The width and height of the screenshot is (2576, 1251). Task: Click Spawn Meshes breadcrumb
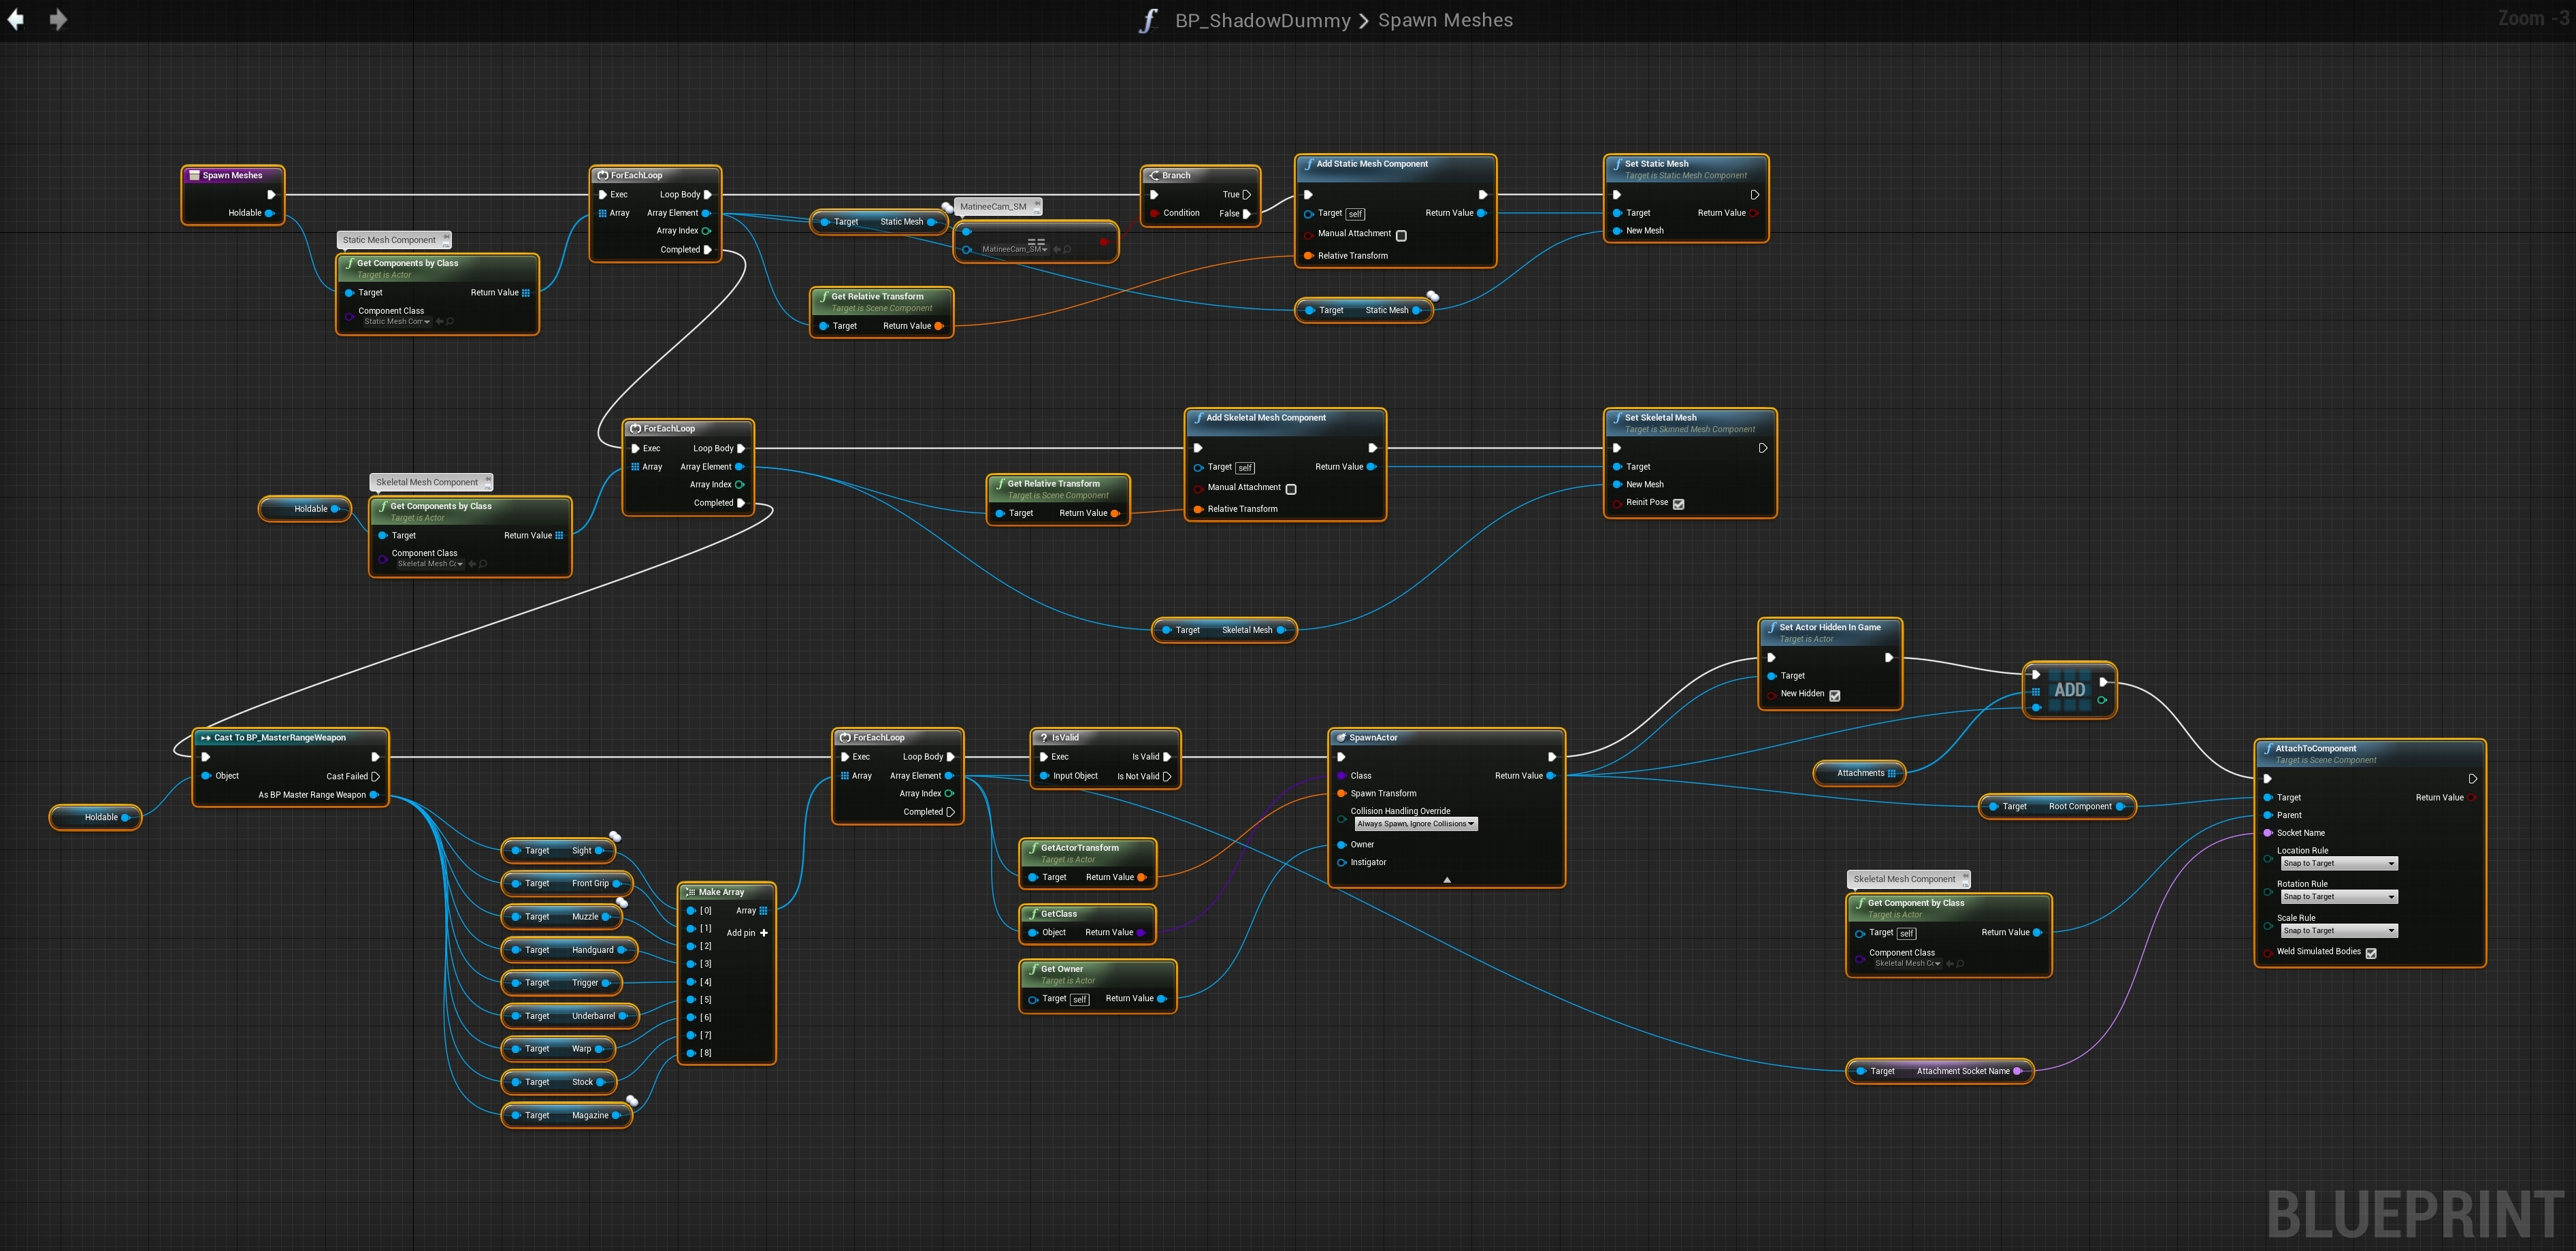coord(1445,20)
